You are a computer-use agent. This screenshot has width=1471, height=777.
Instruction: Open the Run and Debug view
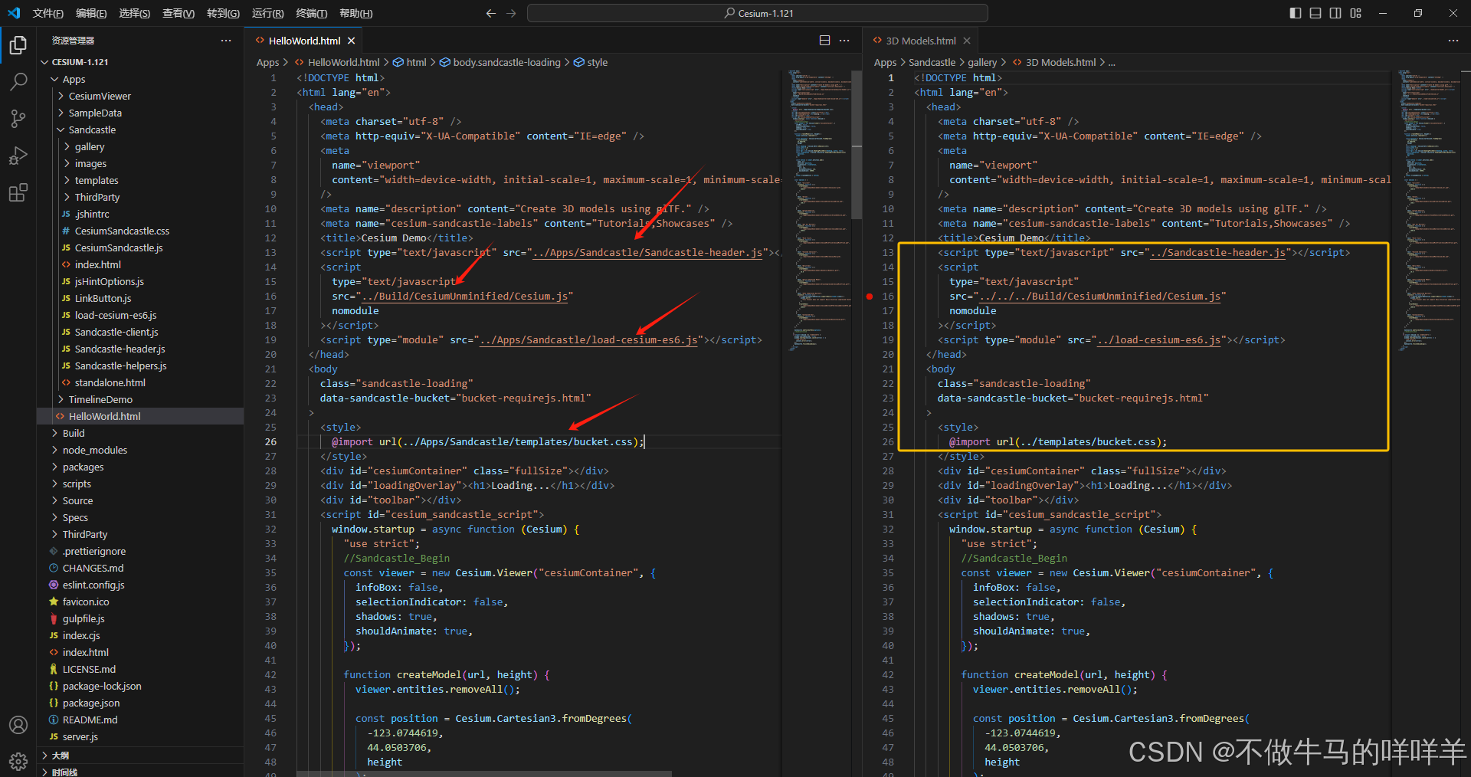point(18,156)
